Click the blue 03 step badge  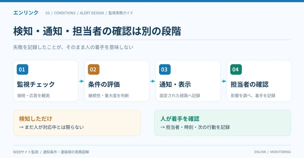pyautogui.click(x=165, y=70)
